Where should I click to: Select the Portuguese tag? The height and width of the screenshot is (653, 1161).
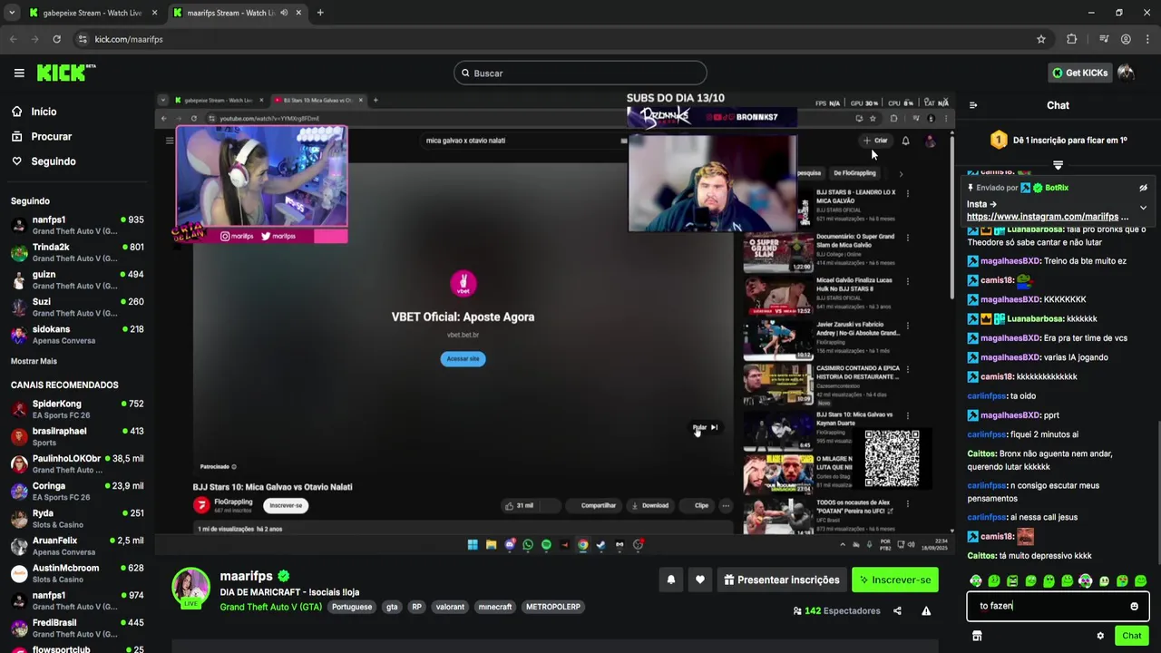point(352,607)
